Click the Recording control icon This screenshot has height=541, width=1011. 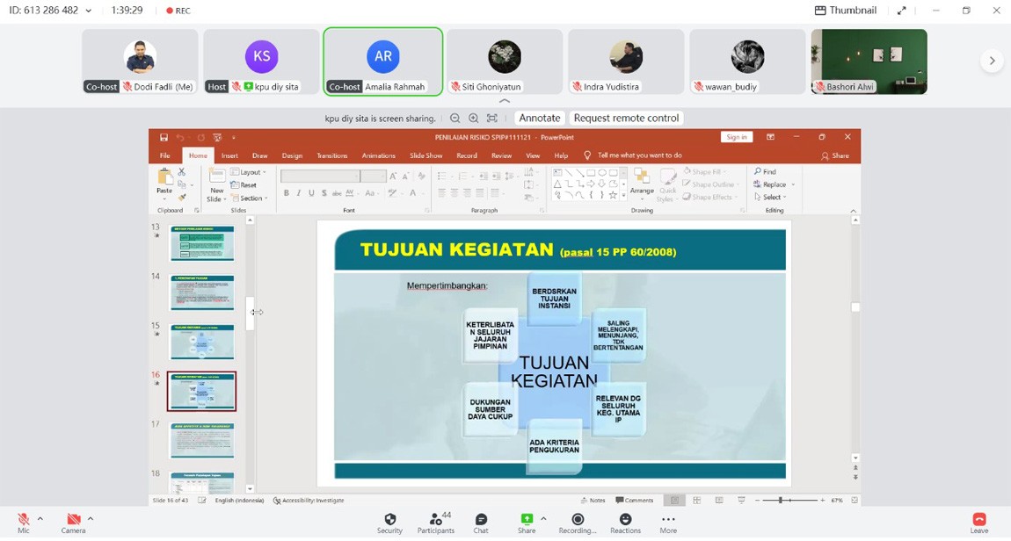pyautogui.click(x=578, y=519)
